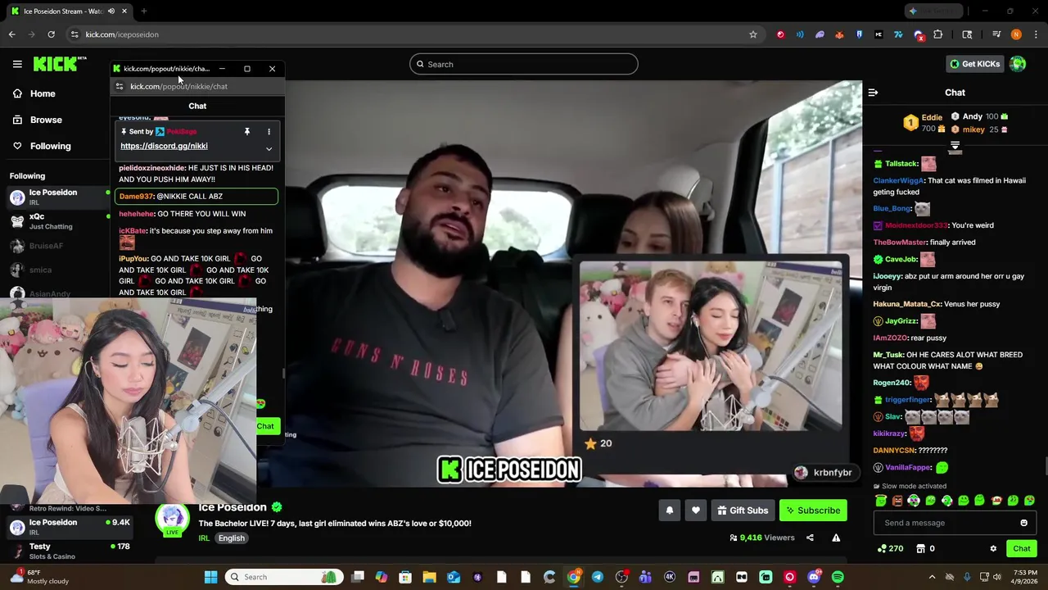Open the Kick shop icon

[921, 549]
